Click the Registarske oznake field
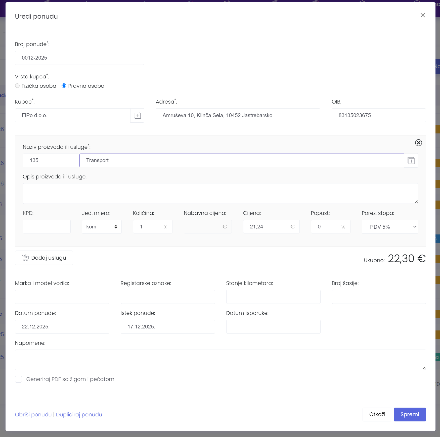Screen dimensions: 440x437 click(168, 297)
